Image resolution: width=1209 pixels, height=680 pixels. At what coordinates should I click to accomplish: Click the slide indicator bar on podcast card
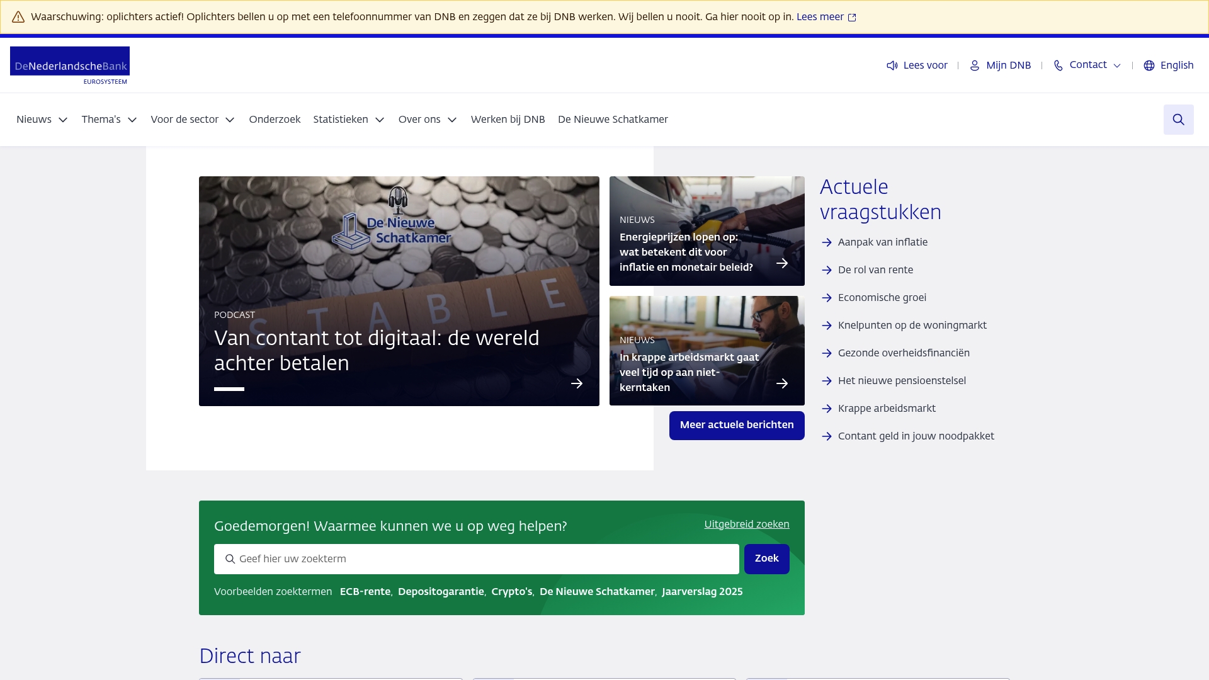click(229, 389)
